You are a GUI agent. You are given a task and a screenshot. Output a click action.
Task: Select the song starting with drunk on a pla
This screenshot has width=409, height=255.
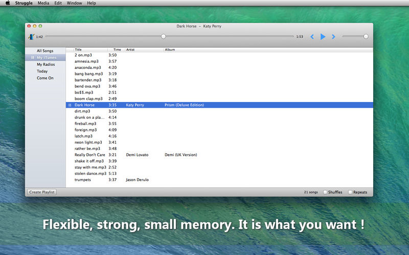tap(89, 118)
